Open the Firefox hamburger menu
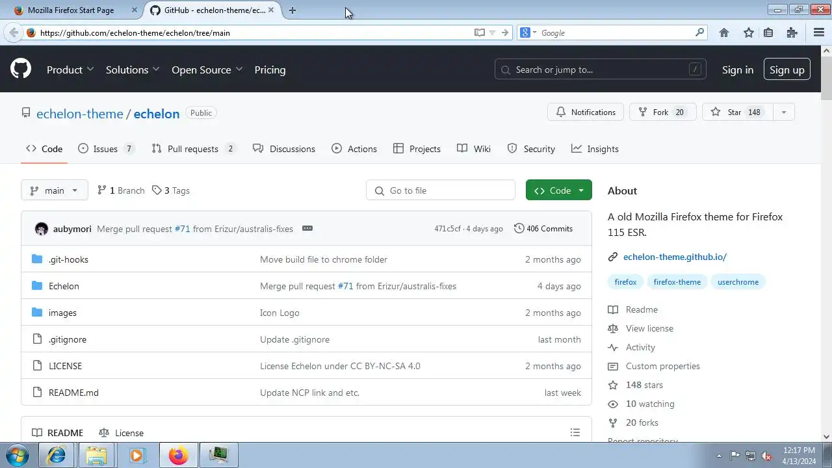Image resolution: width=832 pixels, height=468 pixels. point(819,32)
